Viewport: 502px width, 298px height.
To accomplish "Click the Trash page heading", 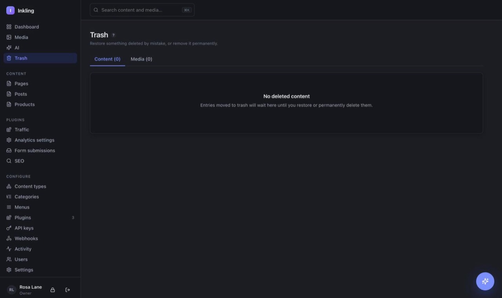I will 99,35.
